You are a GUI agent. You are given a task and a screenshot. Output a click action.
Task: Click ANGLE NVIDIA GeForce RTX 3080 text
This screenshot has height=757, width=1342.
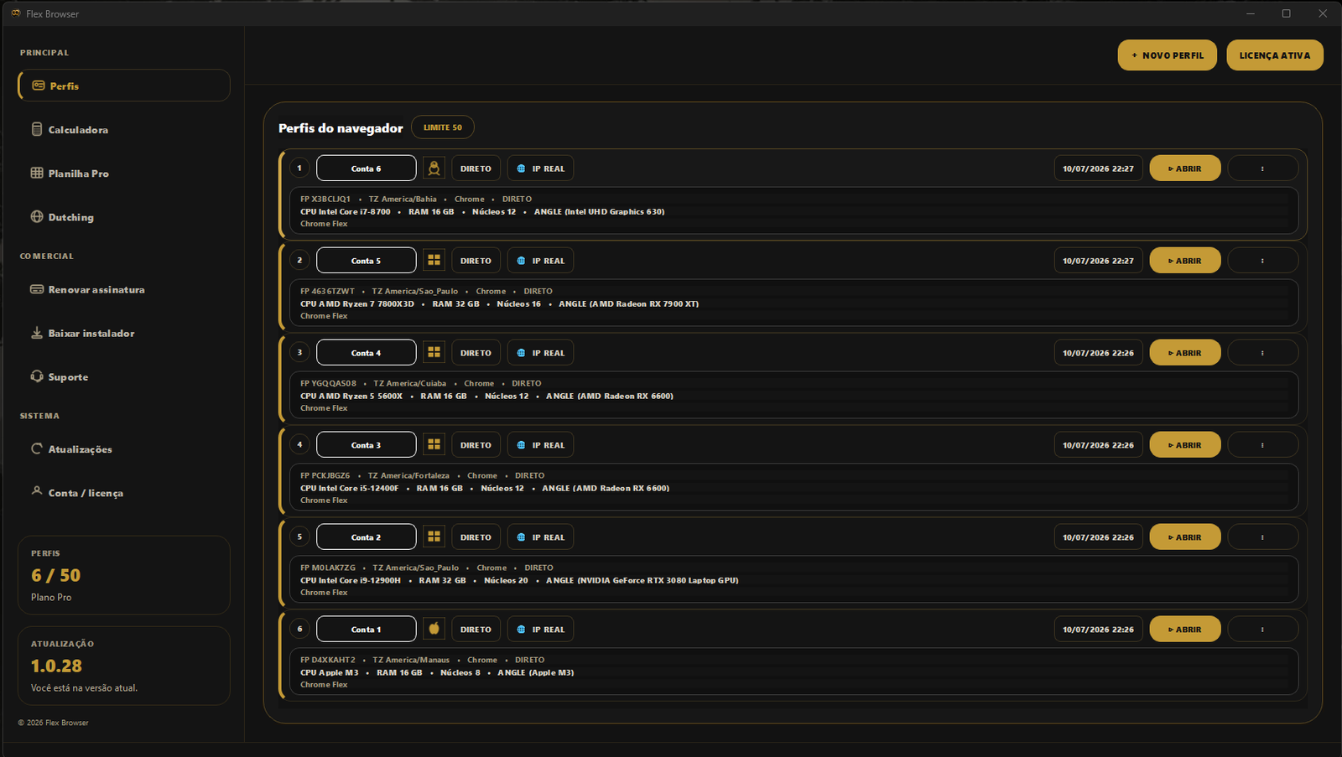642,581
